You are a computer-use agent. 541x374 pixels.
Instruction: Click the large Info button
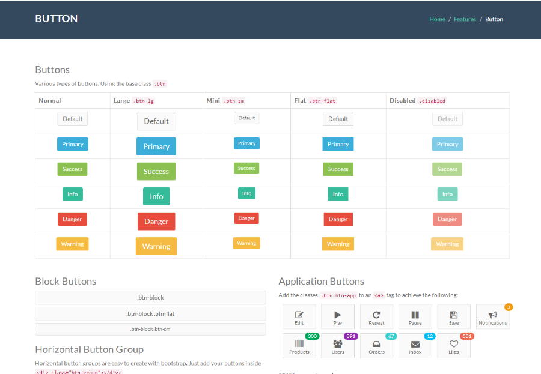pyautogui.click(x=156, y=196)
